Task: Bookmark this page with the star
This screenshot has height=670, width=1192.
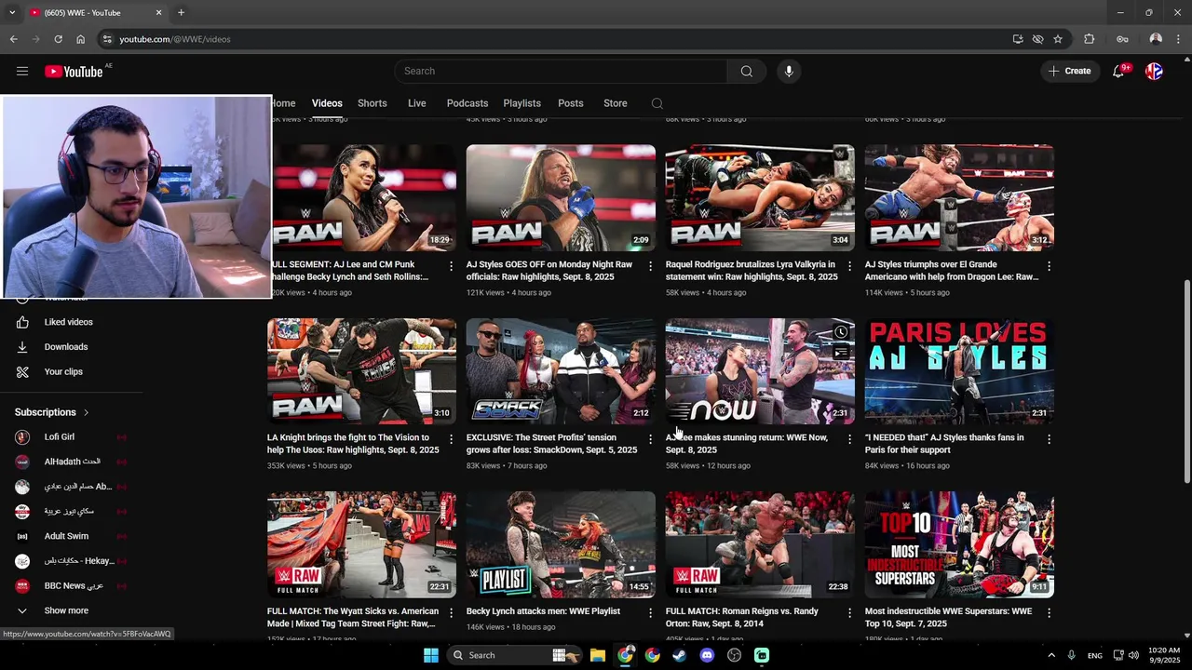Action: coord(1058,39)
